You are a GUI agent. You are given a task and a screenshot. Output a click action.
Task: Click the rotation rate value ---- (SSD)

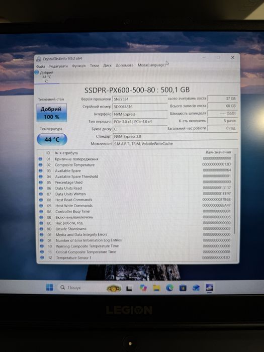point(222,113)
